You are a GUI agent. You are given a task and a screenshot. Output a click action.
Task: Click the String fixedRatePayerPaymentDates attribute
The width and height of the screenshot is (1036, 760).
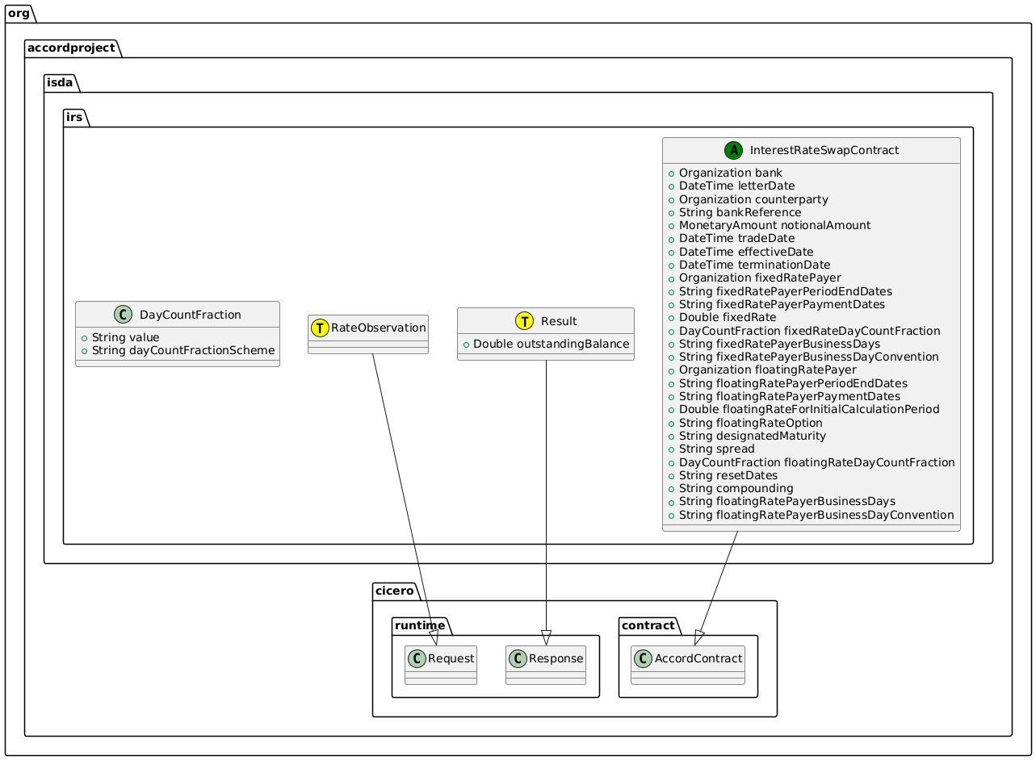[782, 304]
